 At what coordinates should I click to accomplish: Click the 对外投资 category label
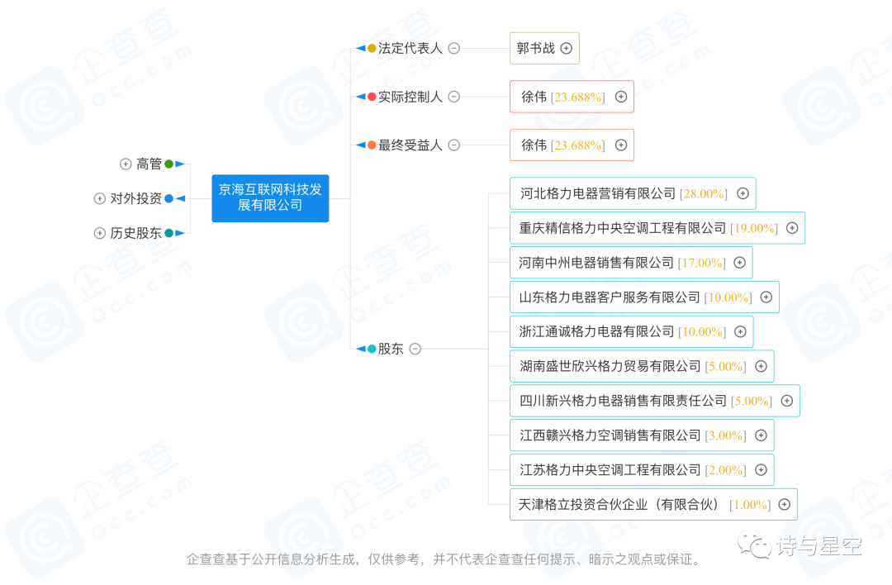click(x=136, y=198)
